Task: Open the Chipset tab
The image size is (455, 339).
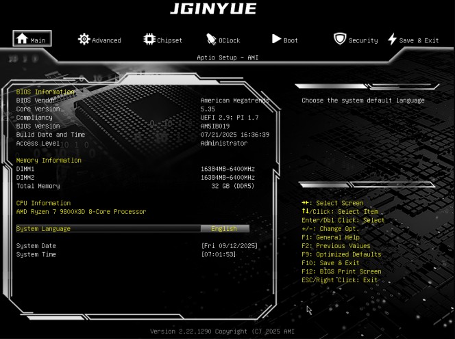Action: tap(169, 40)
